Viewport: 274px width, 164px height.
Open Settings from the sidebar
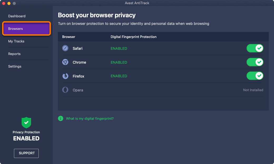(15, 66)
